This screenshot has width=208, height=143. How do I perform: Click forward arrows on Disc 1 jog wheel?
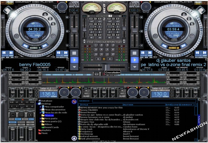45,46
